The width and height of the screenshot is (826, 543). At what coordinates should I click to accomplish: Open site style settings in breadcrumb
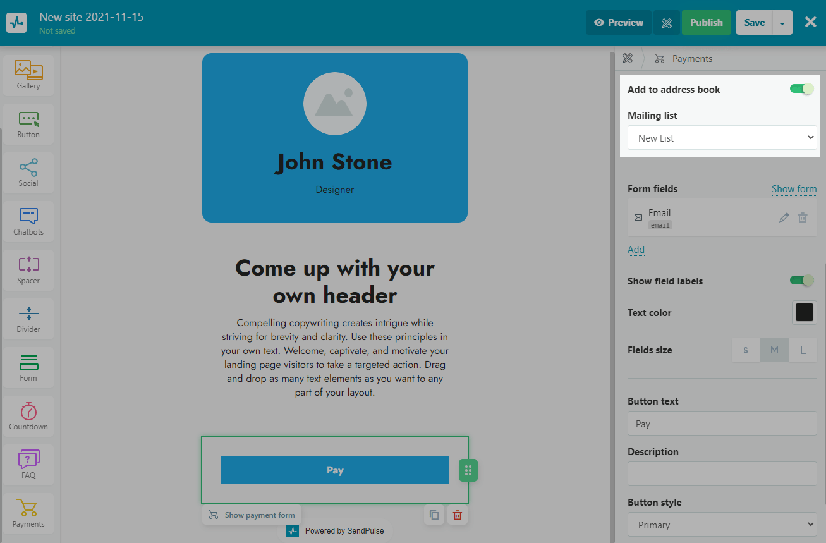click(628, 59)
